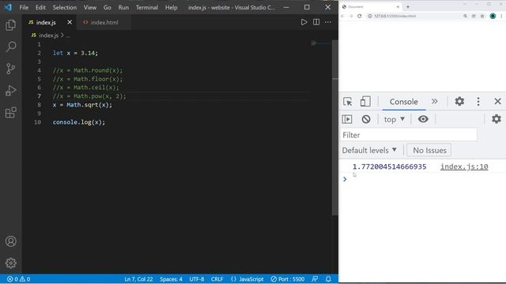
Task: Click the editor vertical scrollbar
Action: pos(335,129)
